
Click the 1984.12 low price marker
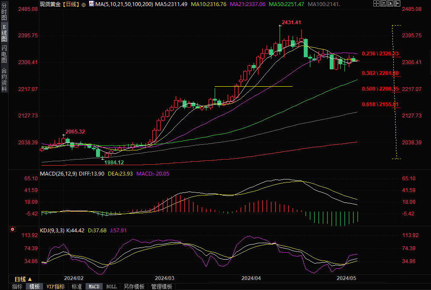tap(114, 163)
